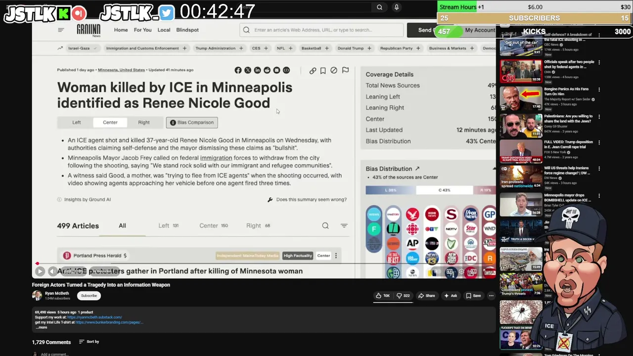Click the block/hide circle-slash icon

pos(334,71)
